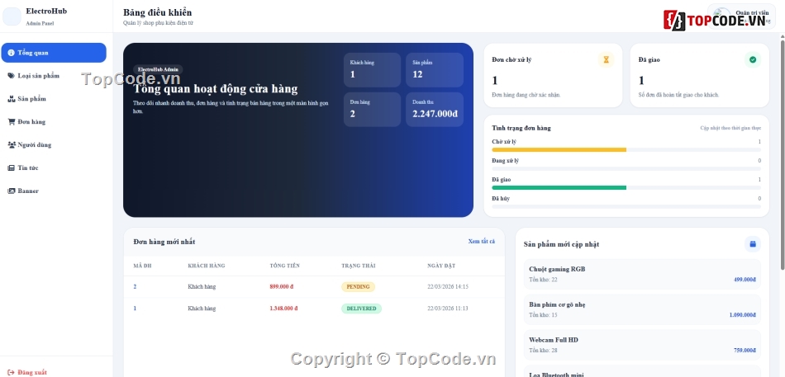Click the MÃ ĐH column header
Viewport: 785px width, 377px height.
pyautogui.click(x=142, y=266)
